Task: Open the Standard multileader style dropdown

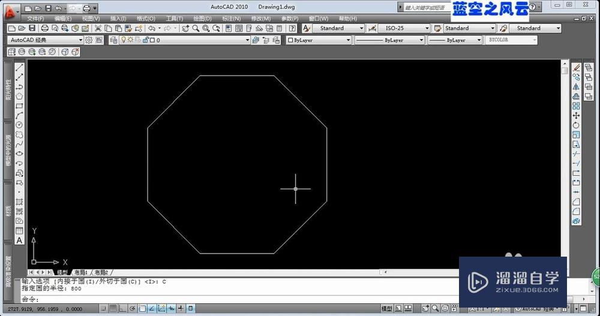Action: (x=535, y=28)
